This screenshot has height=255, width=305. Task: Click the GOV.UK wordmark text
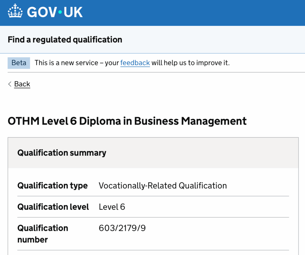(55, 12)
